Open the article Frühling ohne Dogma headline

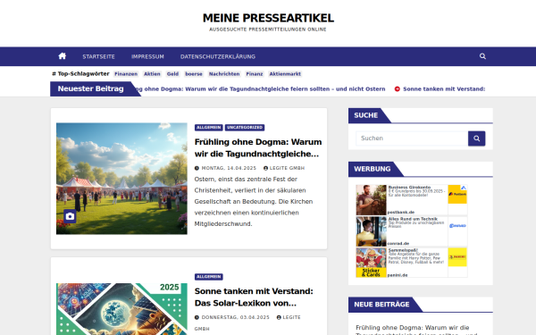point(258,147)
